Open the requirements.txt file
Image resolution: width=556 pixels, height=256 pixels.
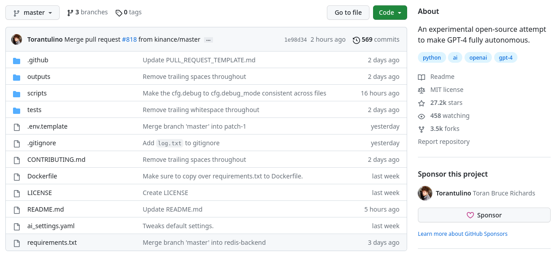(x=52, y=243)
